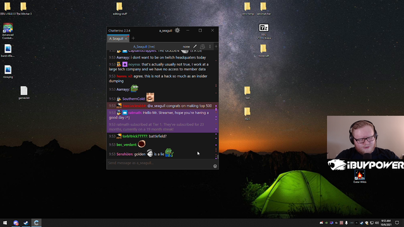Select the test desktop folder

[247, 93]
